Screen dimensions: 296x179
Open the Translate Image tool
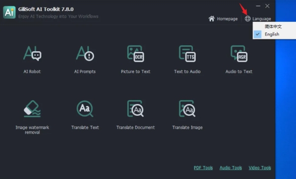click(x=187, y=115)
